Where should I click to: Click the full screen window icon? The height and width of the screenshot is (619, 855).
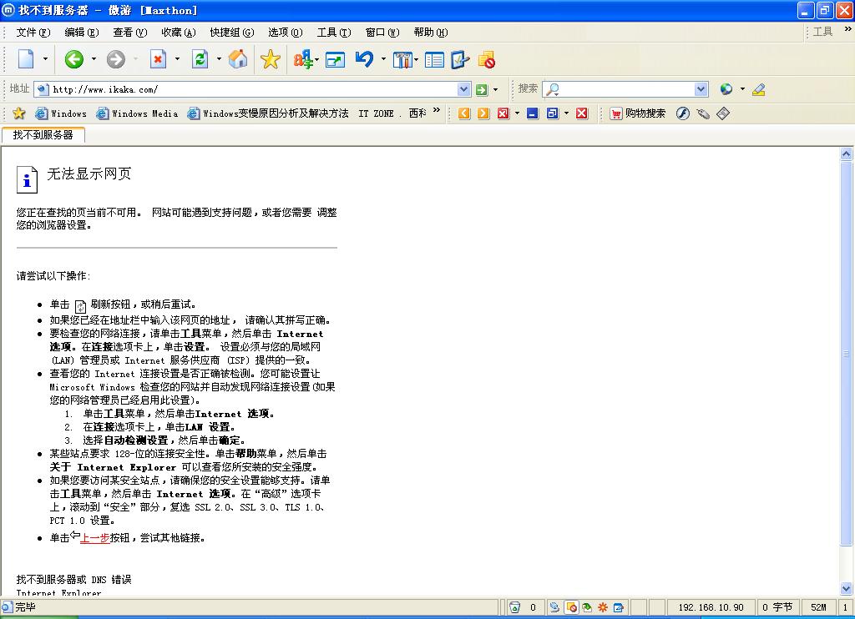click(x=335, y=59)
